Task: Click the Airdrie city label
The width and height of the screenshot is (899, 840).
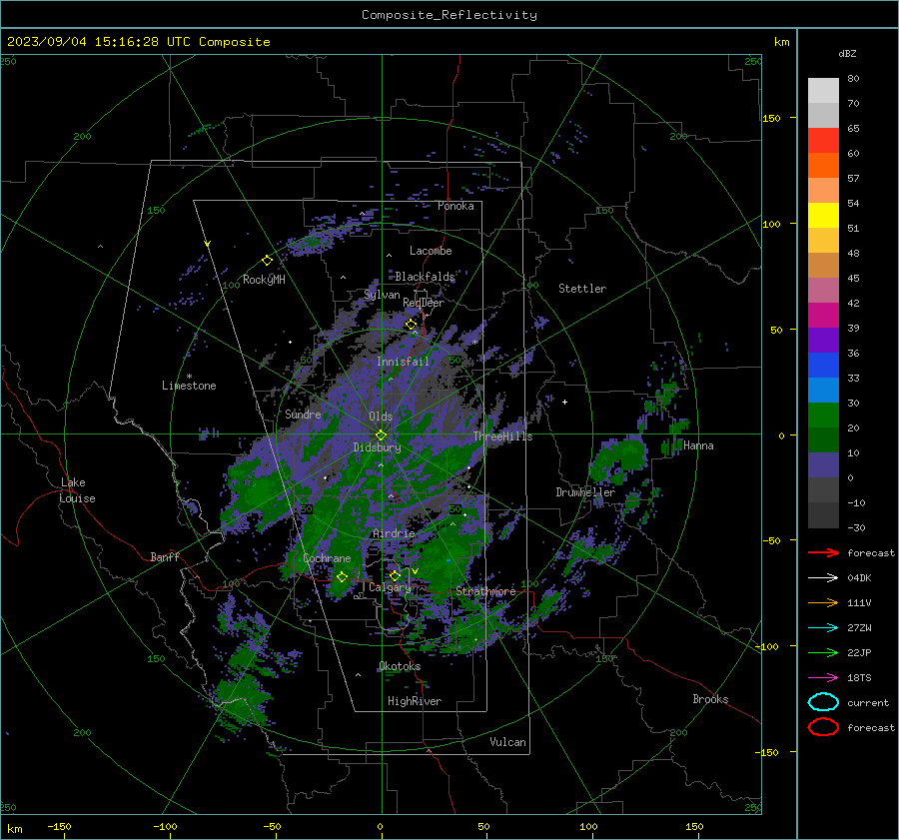Action: (394, 533)
